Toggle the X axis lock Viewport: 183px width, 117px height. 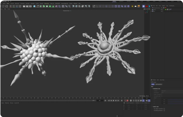click(10, 6)
